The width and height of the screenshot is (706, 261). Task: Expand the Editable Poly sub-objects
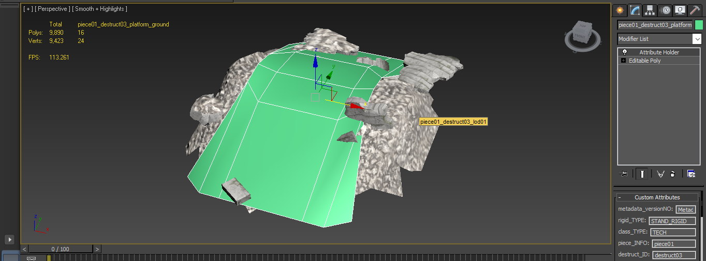[623, 61]
